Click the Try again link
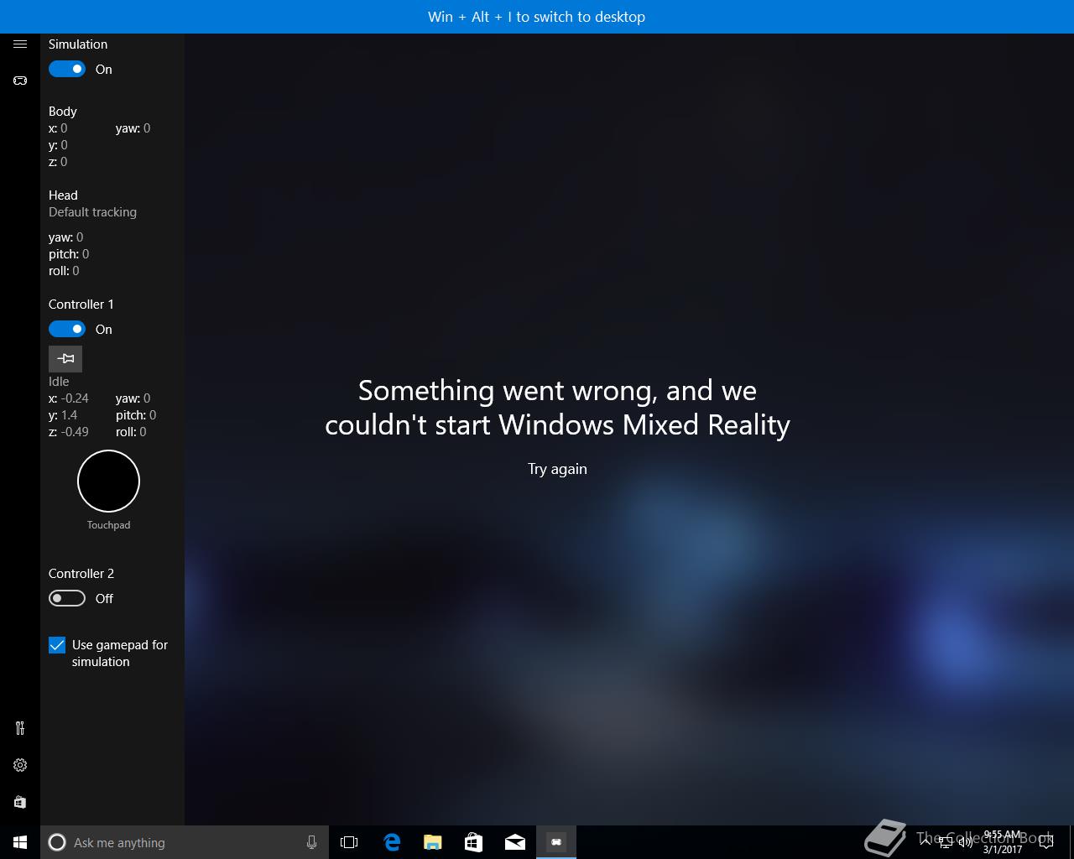The width and height of the screenshot is (1074, 859). coord(557,469)
